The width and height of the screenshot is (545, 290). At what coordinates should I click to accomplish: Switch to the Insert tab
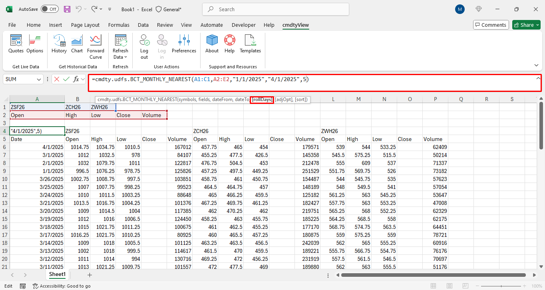coord(56,25)
